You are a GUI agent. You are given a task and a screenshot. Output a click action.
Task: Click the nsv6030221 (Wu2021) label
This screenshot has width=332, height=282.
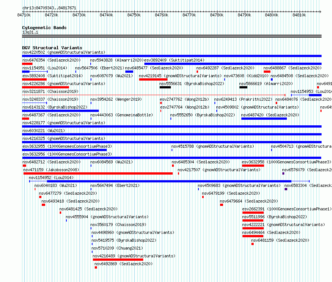44,131
